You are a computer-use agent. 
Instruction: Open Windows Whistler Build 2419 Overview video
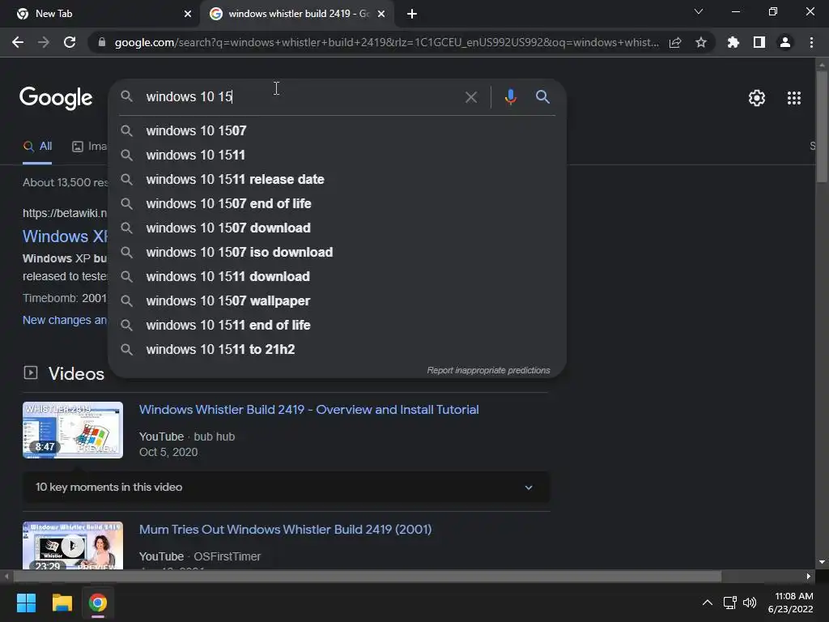point(308,409)
